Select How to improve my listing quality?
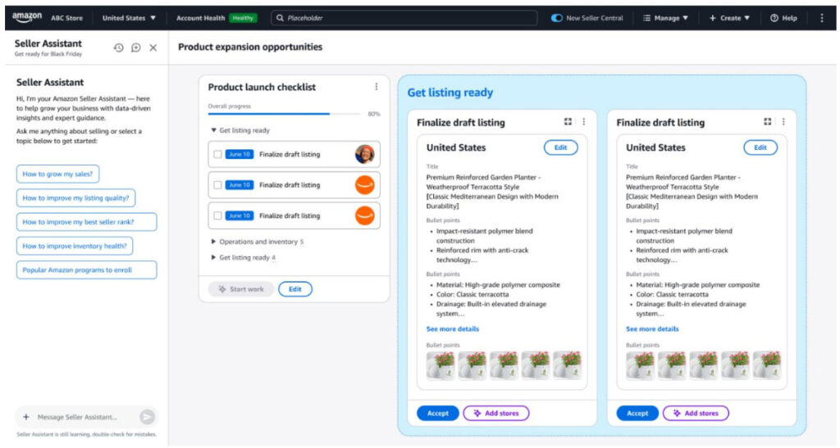The width and height of the screenshot is (840, 448). click(x=75, y=198)
